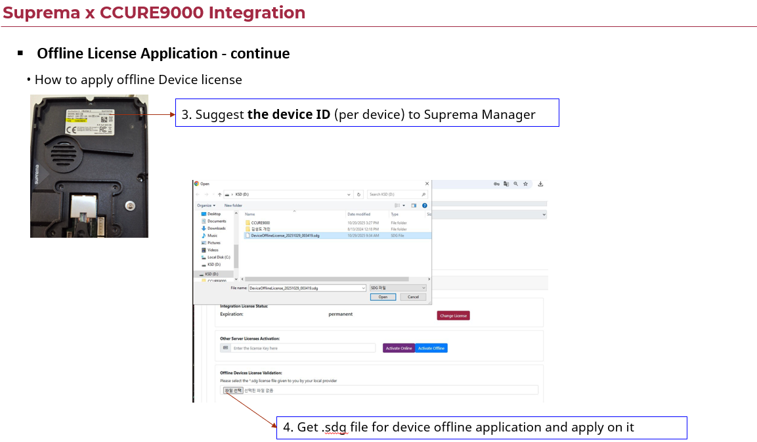Screen dimensions: 757x442
Task: Open Local Disk (C:) in navigation pane
Action: tap(216, 257)
